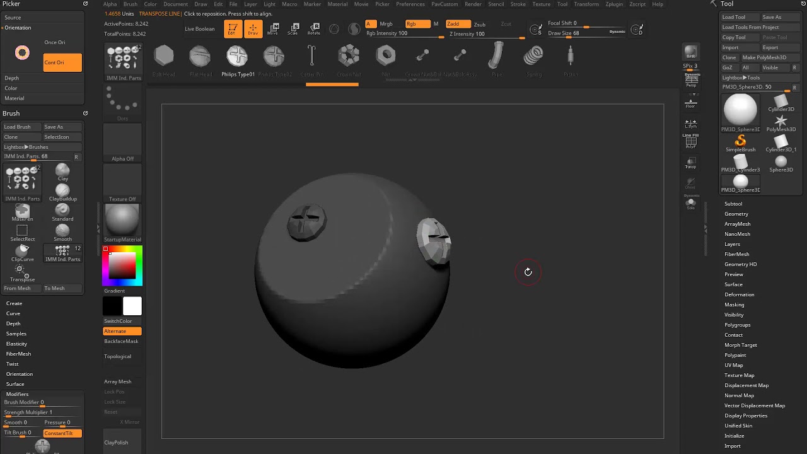Image resolution: width=807 pixels, height=454 pixels.
Task: Open the Render menu
Action: [x=473, y=4]
